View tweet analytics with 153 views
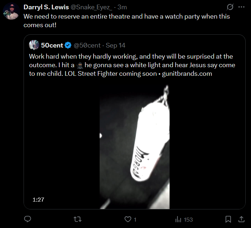This screenshot has height=228, width=251. click(x=184, y=219)
